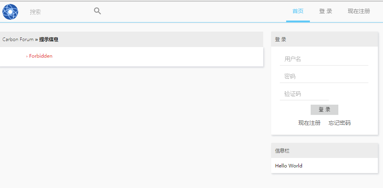Viewport: 383px width, 188px height.
Task: Click the 登 录 sidebar panel header
Action: coord(325,39)
